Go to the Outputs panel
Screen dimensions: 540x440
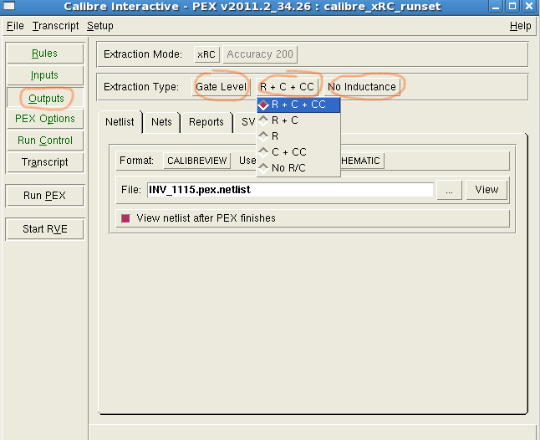click(x=45, y=98)
